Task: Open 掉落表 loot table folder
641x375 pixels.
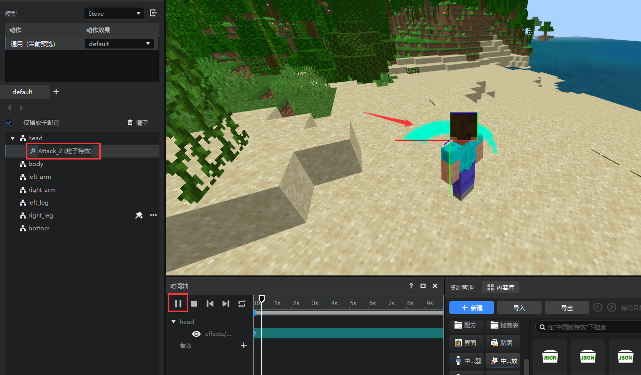Action: click(x=503, y=325)
